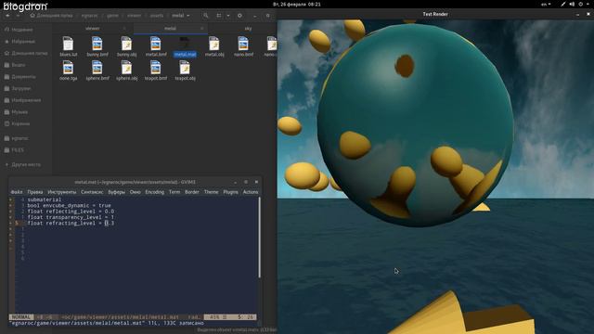Open the Actions menu in GVIM
594x334 pixels.
coord(251,192)
